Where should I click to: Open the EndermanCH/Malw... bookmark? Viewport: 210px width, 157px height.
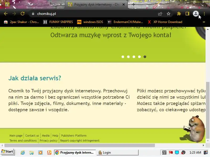[125, 22]
